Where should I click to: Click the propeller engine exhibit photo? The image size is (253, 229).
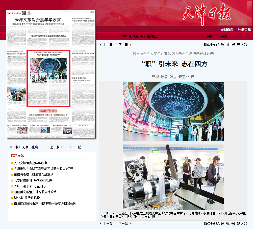(173, 177)
